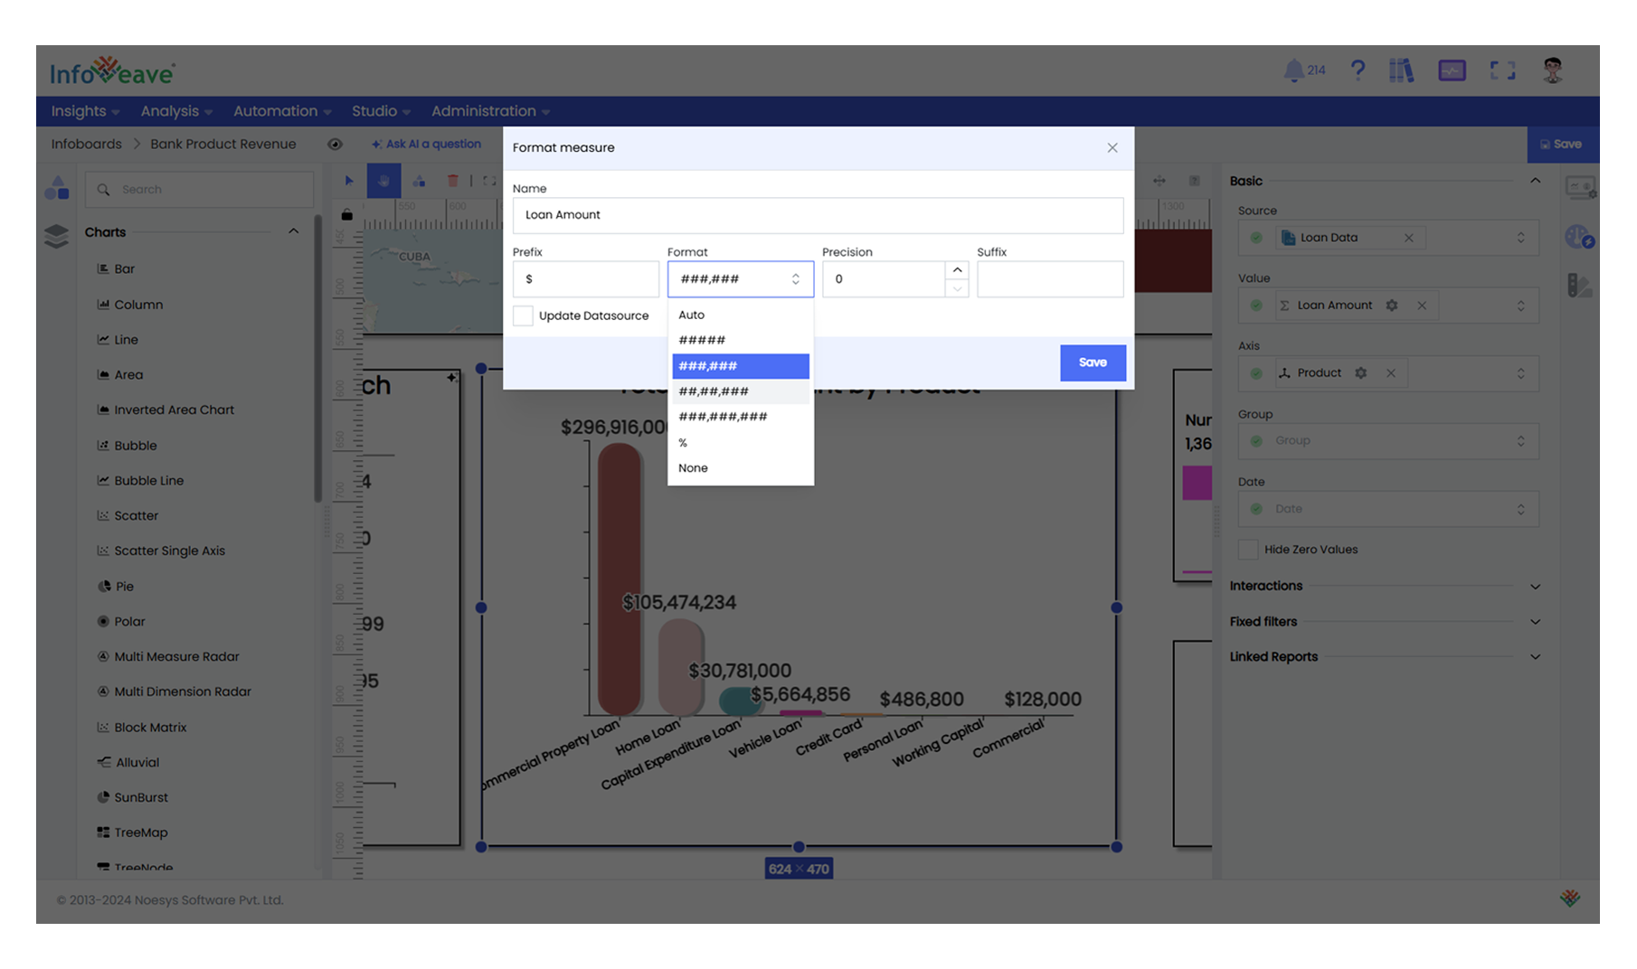This screenshot has width=1637, height=969.
Task: Open the Administration menu
Action: click(489, 111)
